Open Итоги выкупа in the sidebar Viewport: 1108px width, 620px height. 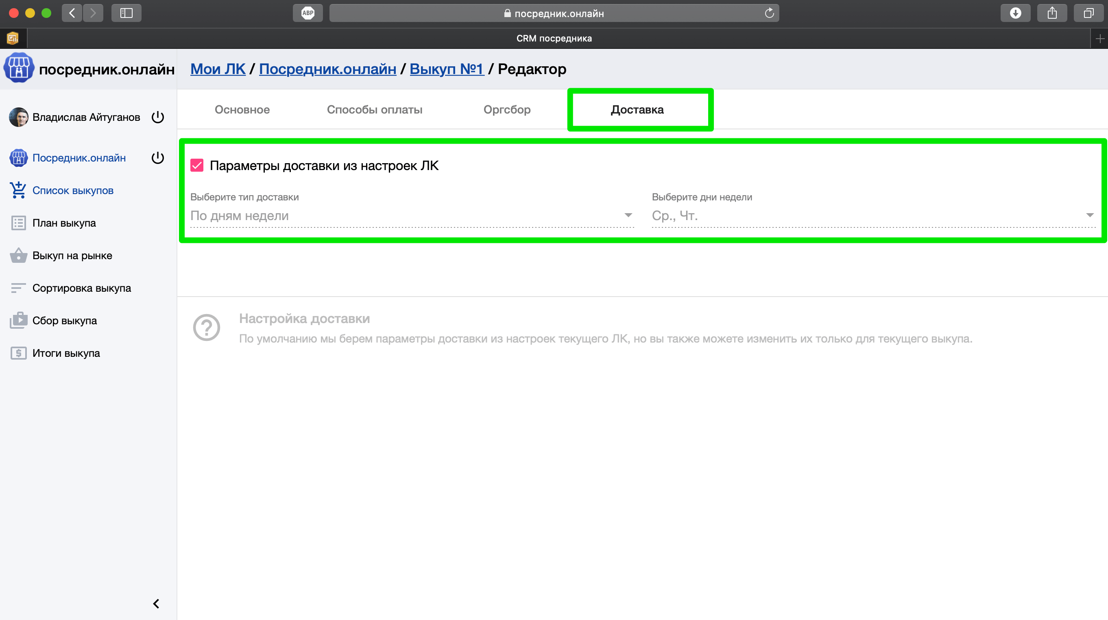coord(66,353)
